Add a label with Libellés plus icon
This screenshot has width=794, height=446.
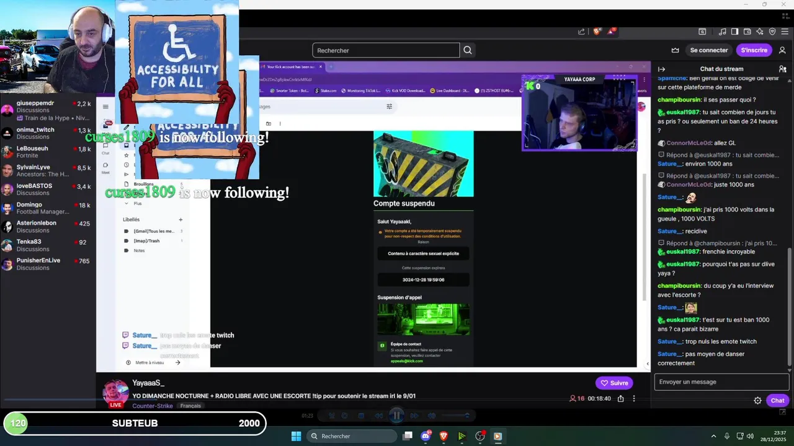pyautogui.click(x=181, y=219)
